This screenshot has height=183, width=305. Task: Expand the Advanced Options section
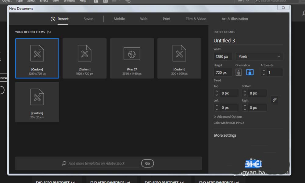click(x=228, y=117)
